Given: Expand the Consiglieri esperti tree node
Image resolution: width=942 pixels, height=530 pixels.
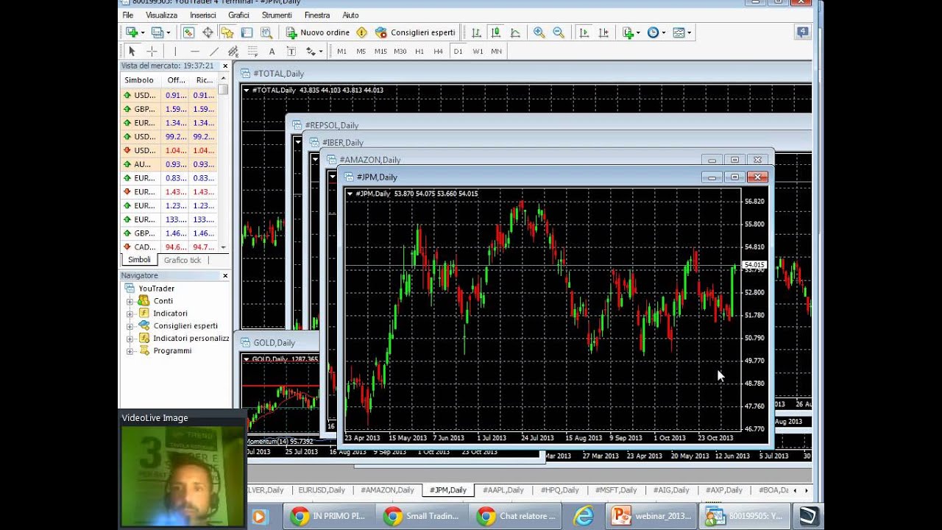Looking at the screenshot, I should [130, 326].
